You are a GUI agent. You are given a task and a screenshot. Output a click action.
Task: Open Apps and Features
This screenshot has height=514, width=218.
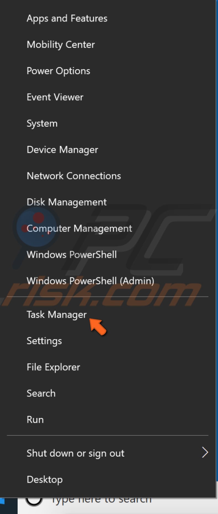coord(67,18)
